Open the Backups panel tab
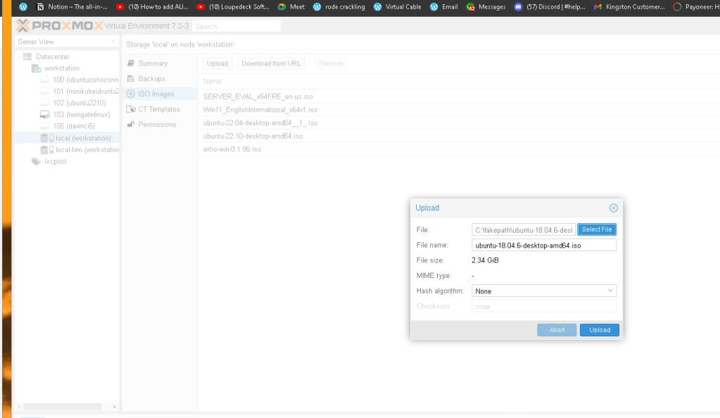The image size is (720, 418). (160, 79)
